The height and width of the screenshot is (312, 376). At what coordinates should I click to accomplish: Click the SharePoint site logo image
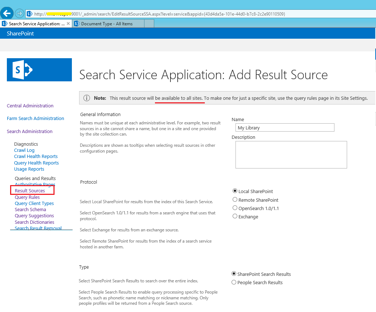(x=39, y=70)
